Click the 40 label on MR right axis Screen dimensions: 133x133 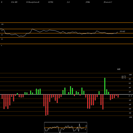point(130,88)
